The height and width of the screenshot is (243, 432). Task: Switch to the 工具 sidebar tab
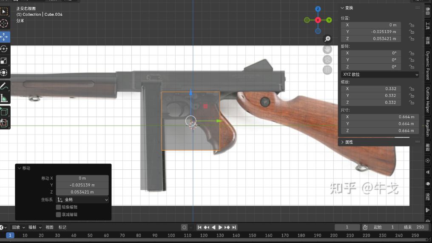(428, 26)
